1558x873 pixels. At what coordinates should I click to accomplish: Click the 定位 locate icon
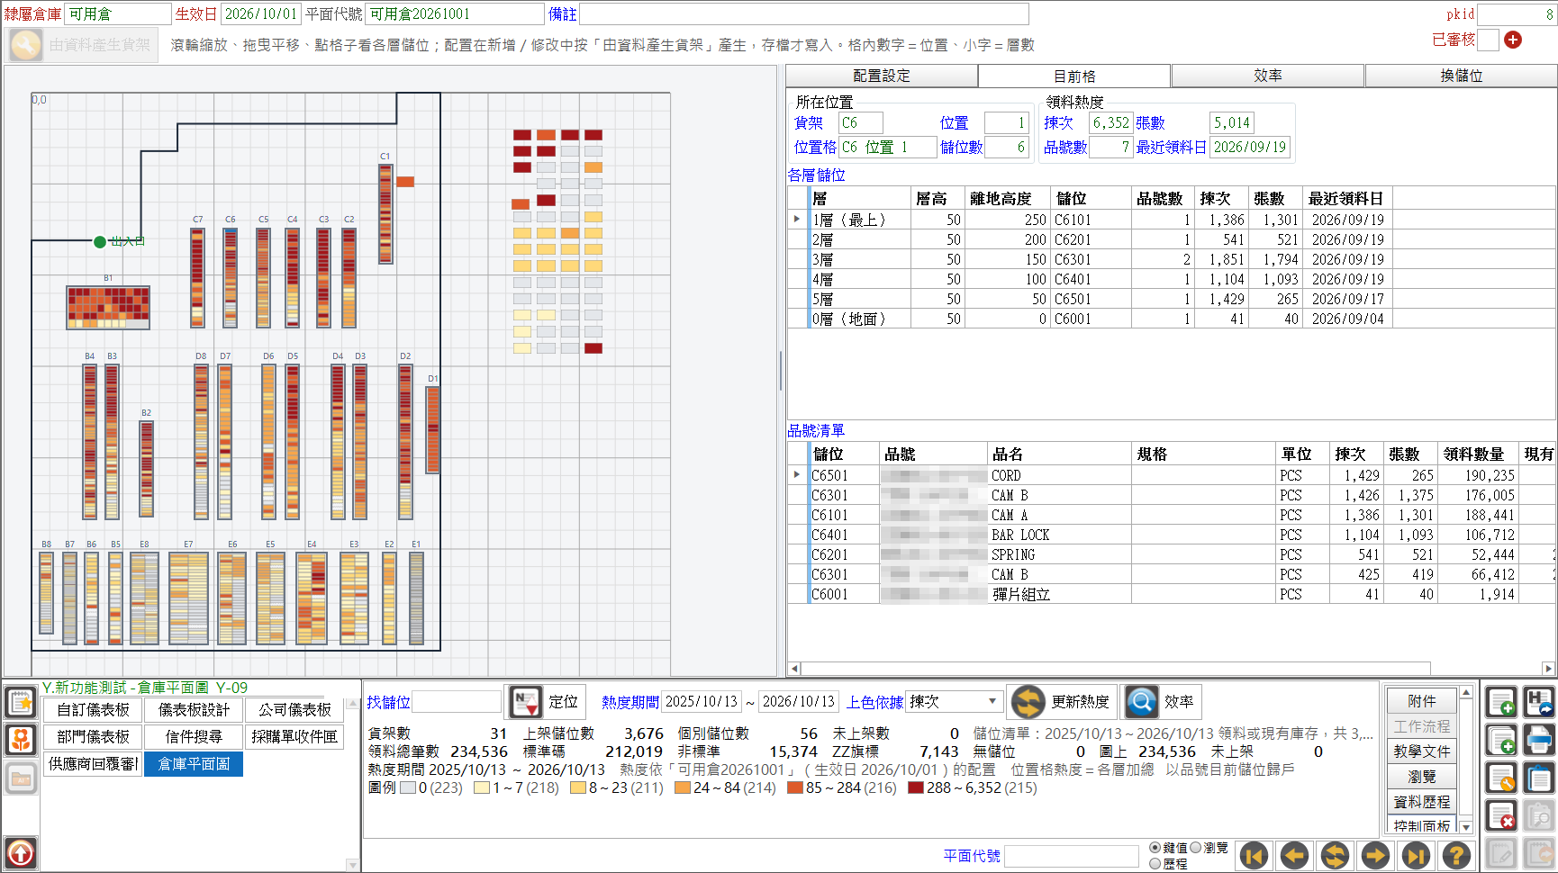click(526, 702)
